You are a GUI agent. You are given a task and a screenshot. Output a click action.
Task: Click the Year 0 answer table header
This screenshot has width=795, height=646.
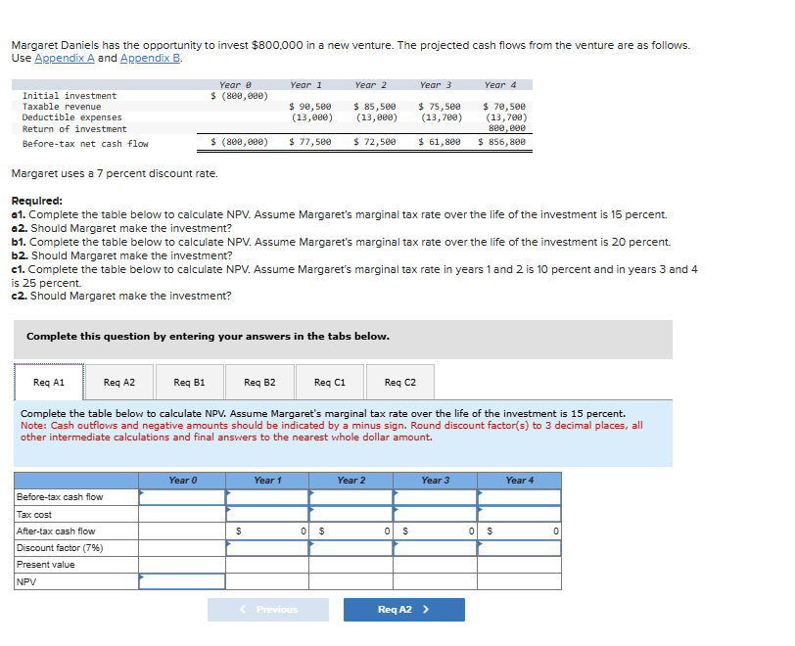182,481
